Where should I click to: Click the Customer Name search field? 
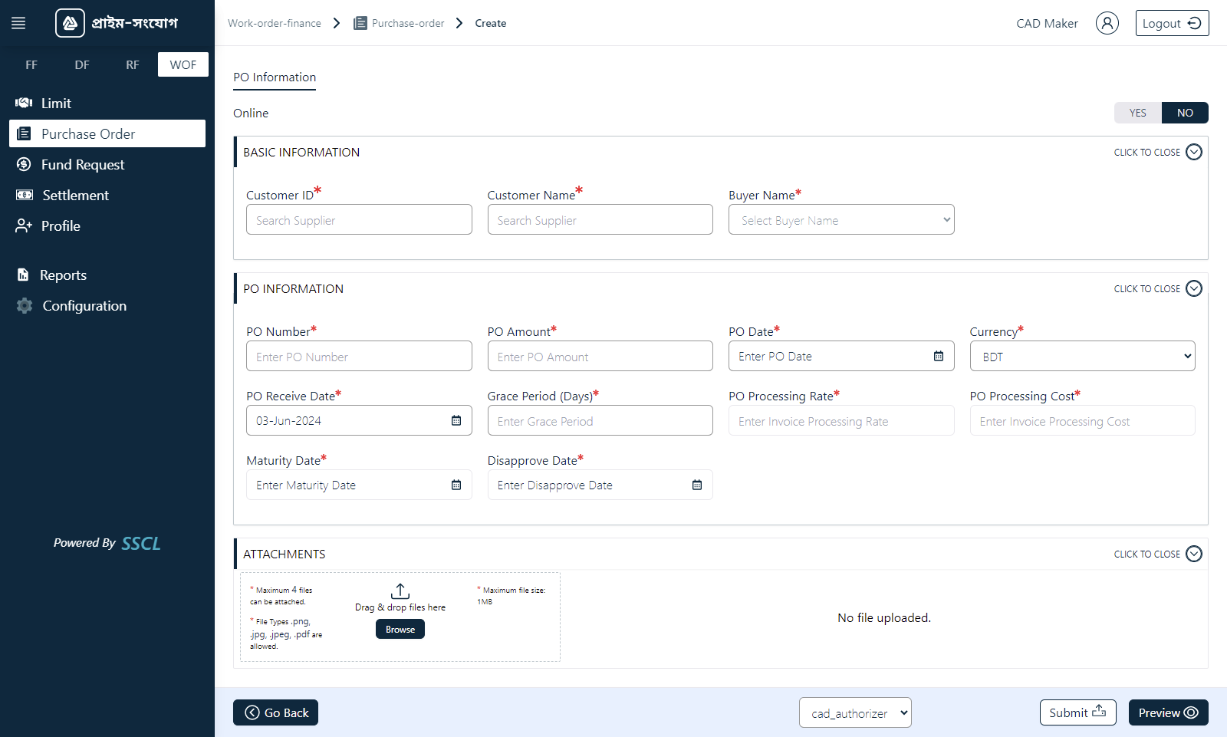click(600, 220)
